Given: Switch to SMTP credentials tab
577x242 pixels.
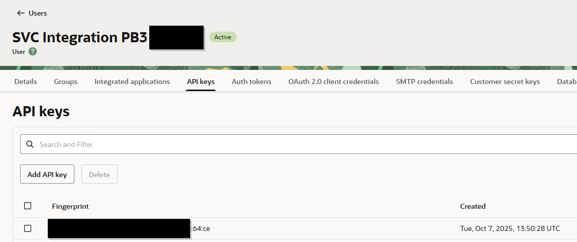Looking at the screenshot, I should [x=424, y=82].
